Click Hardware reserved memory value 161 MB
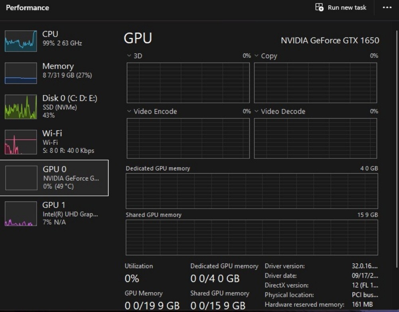 tap(362, 304)
